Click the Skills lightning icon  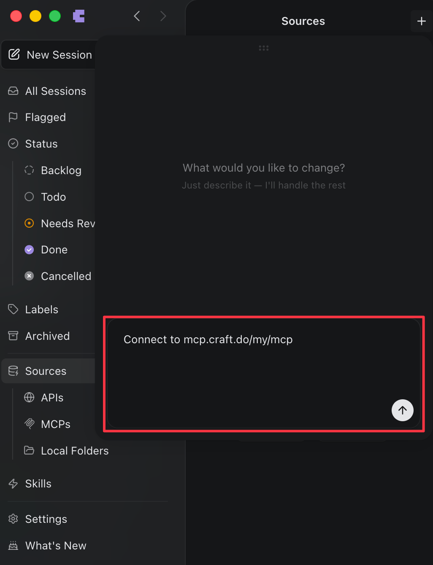(x=13, y=483)
